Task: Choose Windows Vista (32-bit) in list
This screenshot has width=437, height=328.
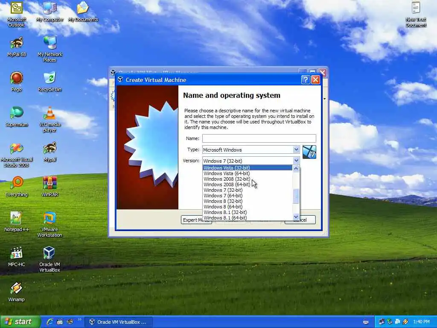Action: point(247,167)
